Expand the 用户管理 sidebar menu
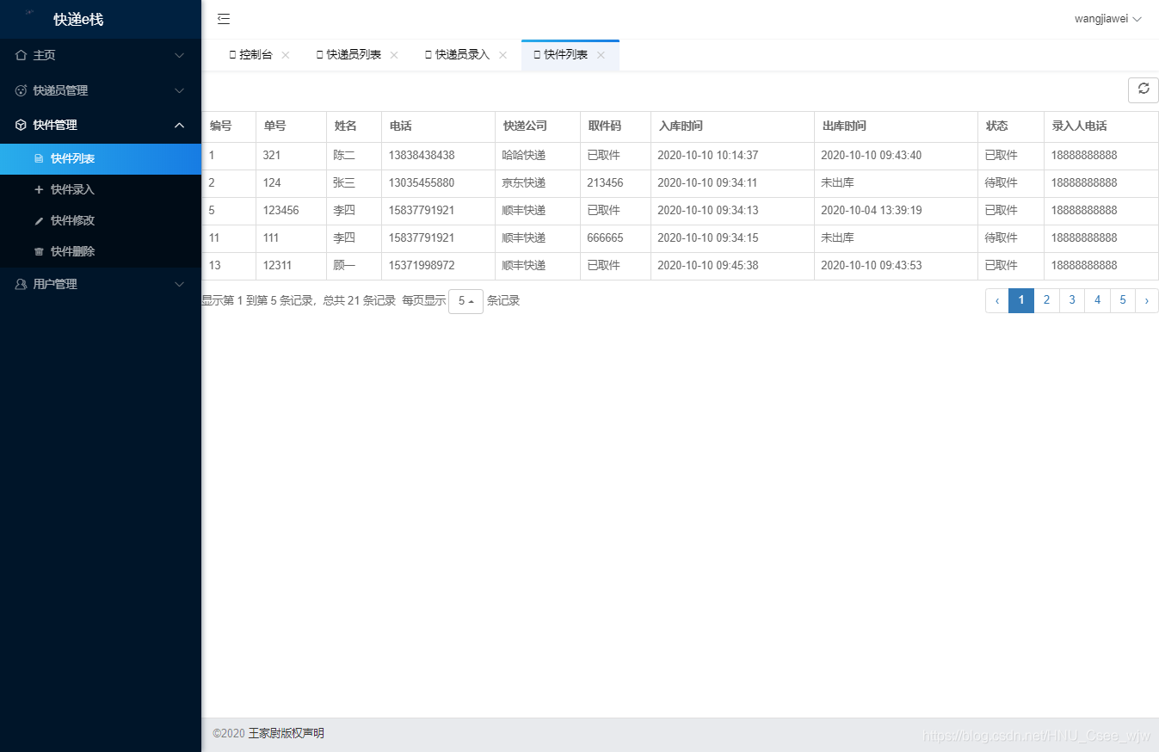The height and width of the screenshot is (752, 1159). click(x=100, y=284)
